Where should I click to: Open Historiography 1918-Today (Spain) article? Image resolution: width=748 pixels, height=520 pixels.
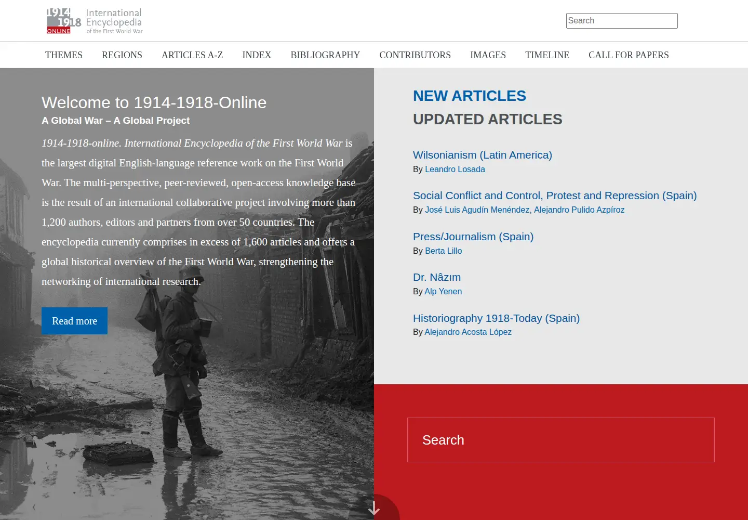pos(496,318)
